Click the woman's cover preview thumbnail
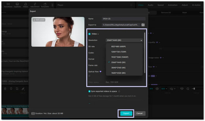The height and width of the screenshot is (121, 205). click(x=58, y=32)
